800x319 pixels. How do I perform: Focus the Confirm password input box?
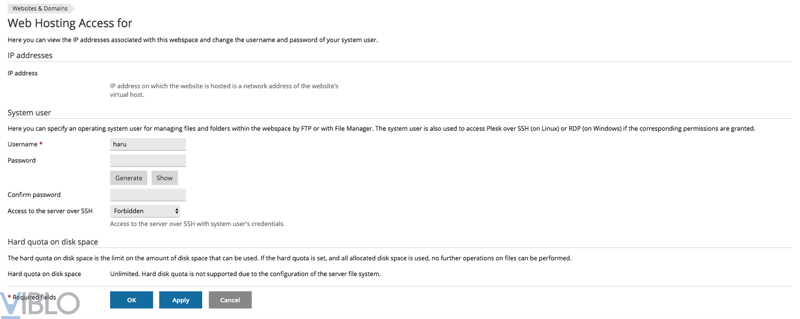[x=148, y=195]
